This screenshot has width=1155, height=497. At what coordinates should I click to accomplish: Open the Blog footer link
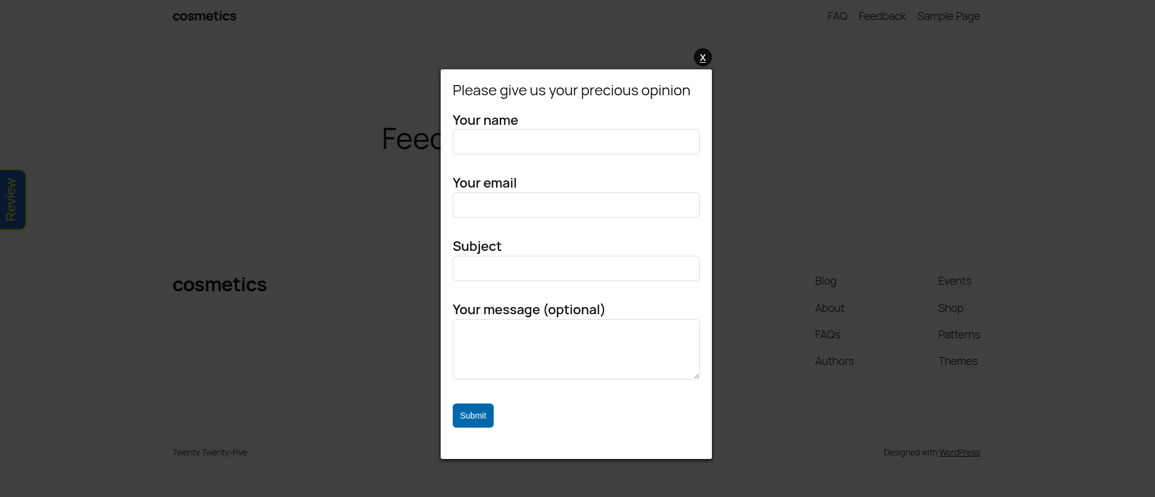[x=825, y=281]
